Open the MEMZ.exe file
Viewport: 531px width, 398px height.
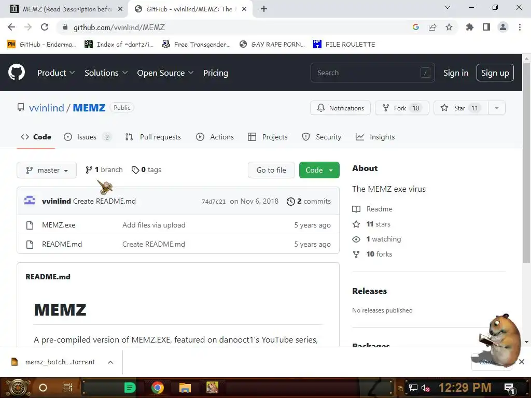59,225
